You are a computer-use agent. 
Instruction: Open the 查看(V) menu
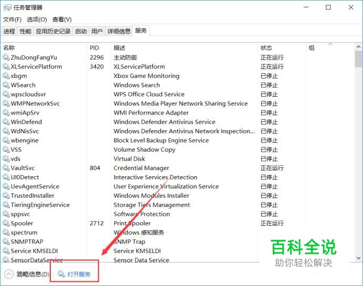coord(62,20)
